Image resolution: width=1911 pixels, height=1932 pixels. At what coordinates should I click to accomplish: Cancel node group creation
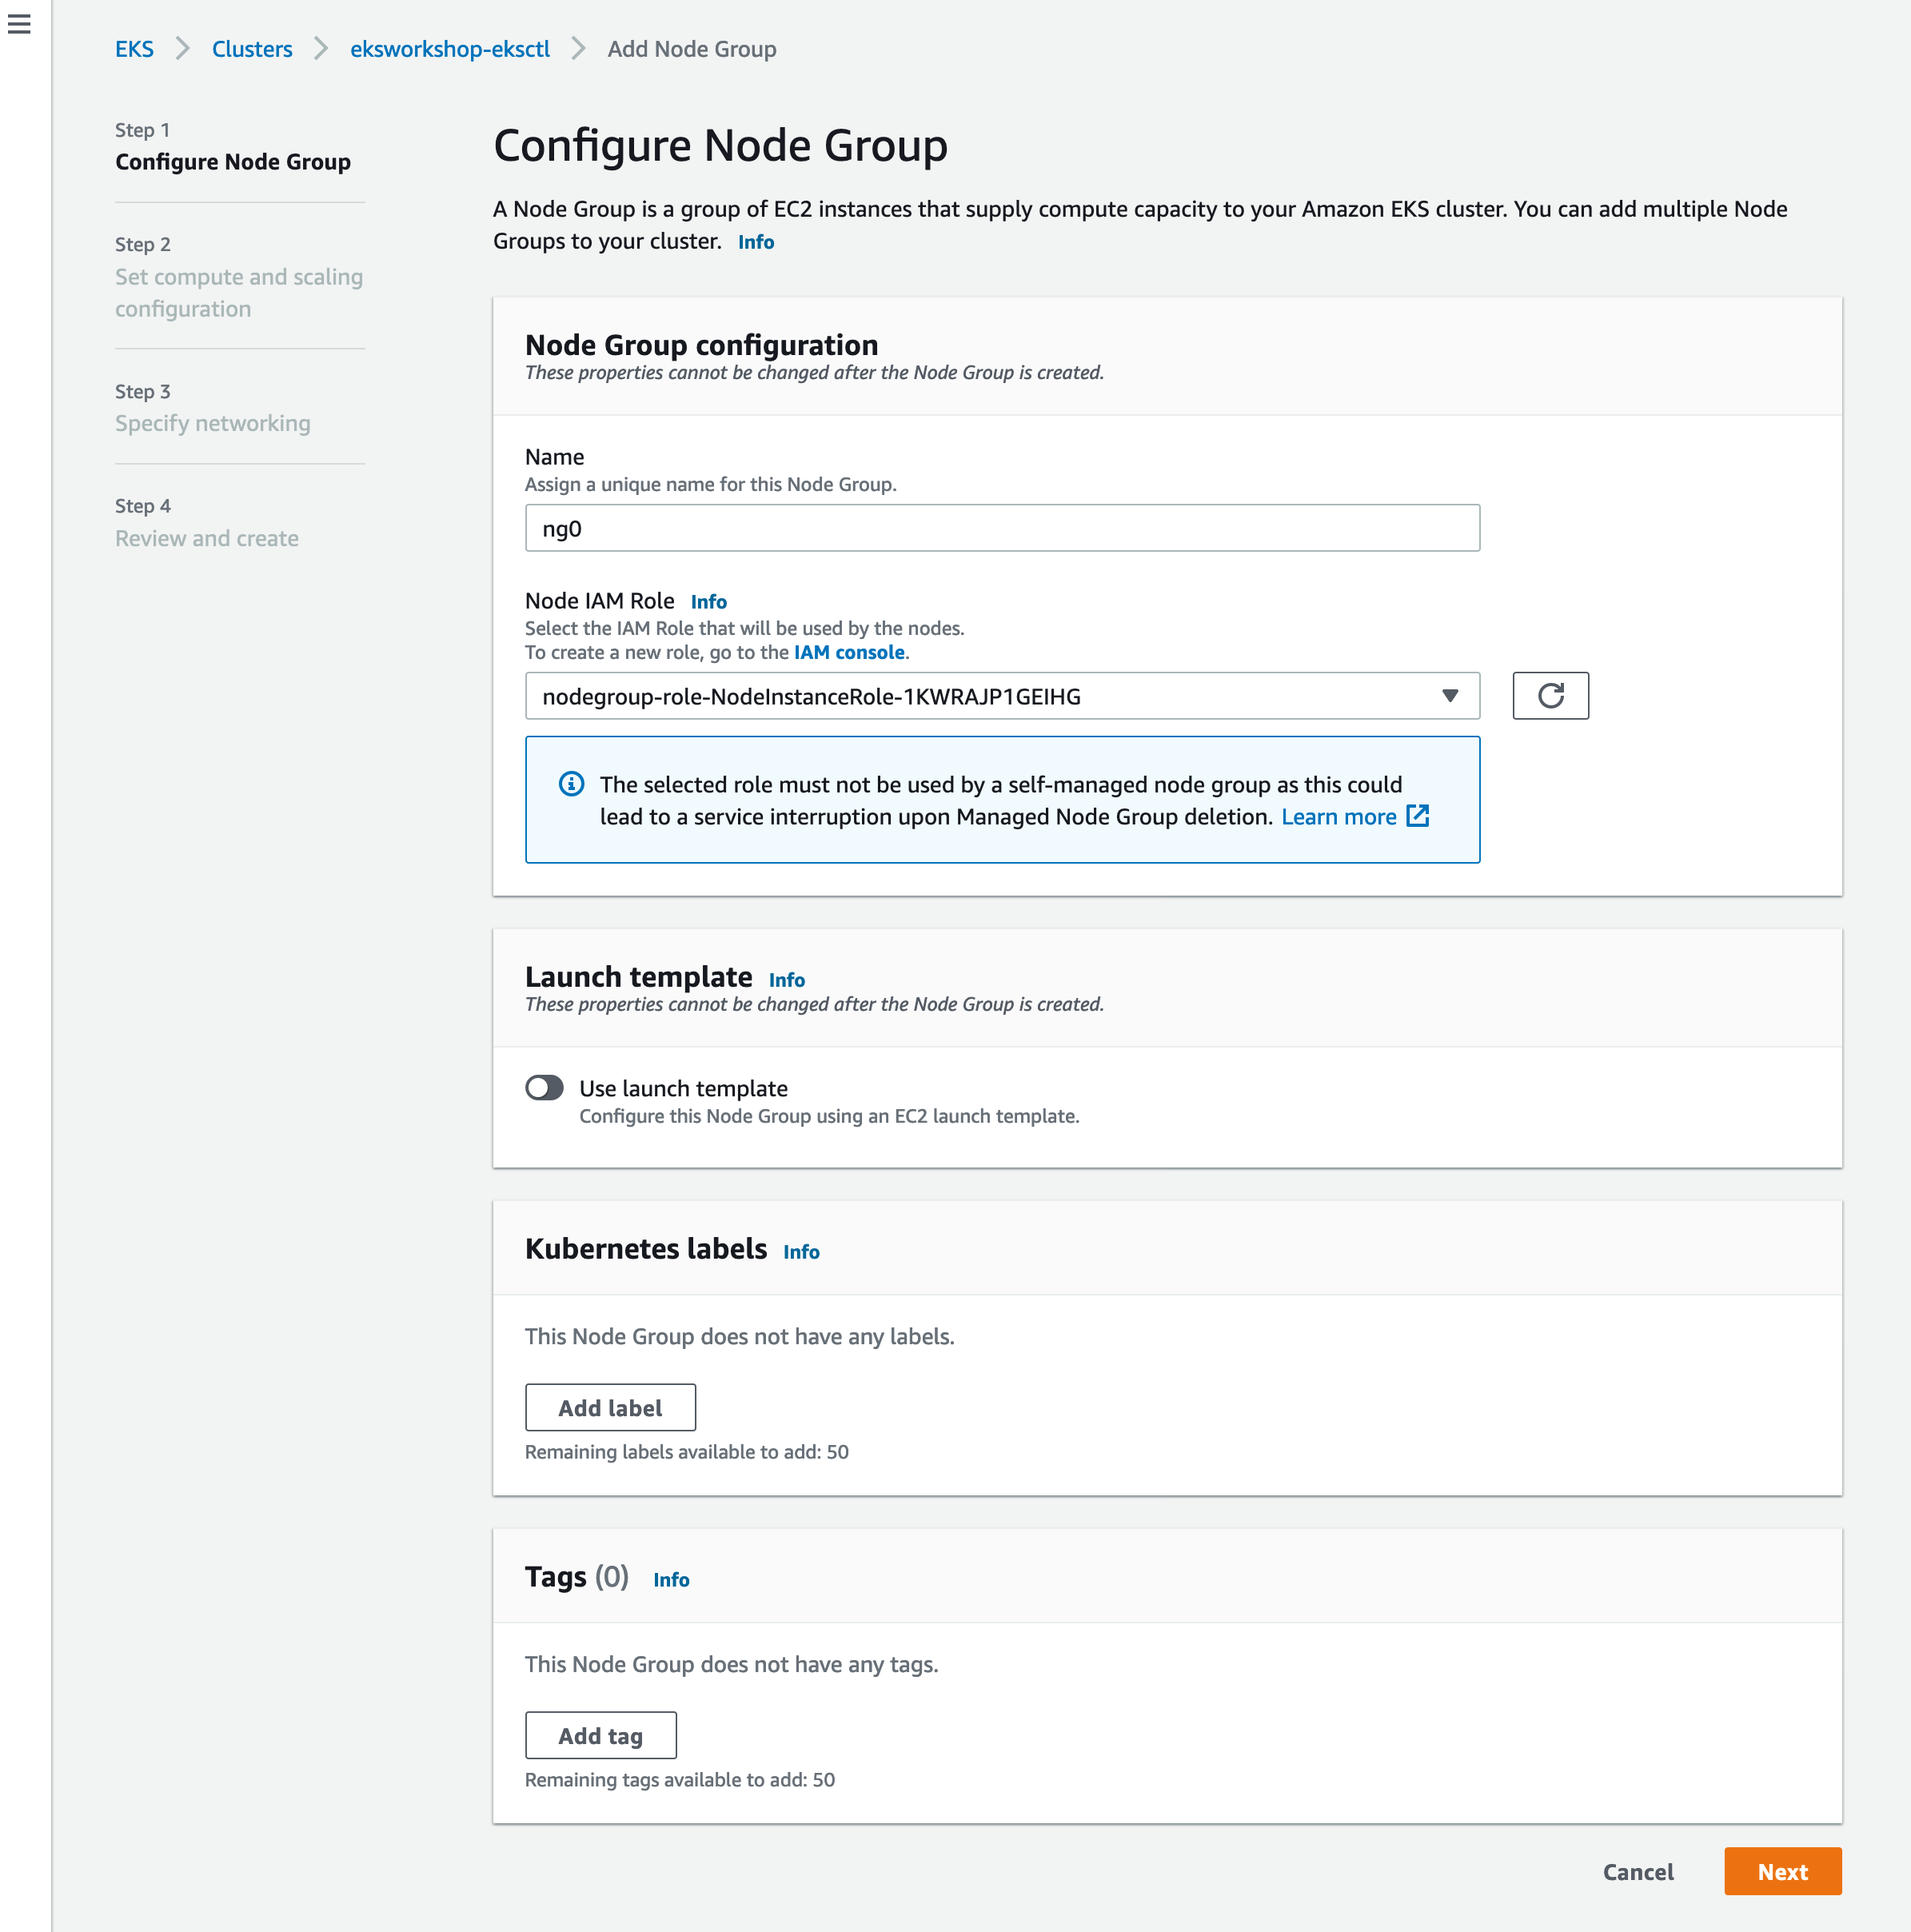[1637, 1872]
